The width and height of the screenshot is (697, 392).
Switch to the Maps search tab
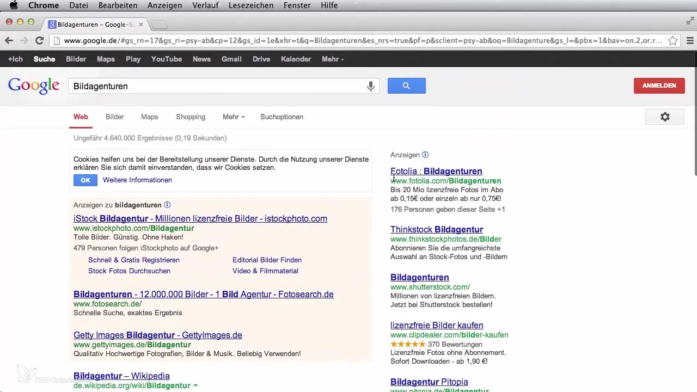(x=150, y=117)
